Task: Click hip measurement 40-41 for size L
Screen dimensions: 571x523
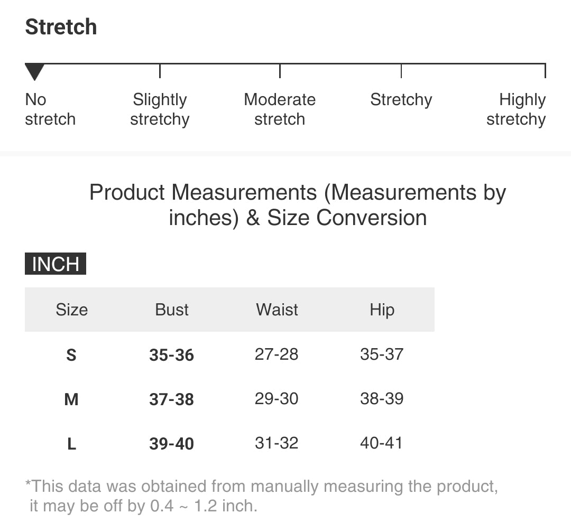Action: pos(381,443)
